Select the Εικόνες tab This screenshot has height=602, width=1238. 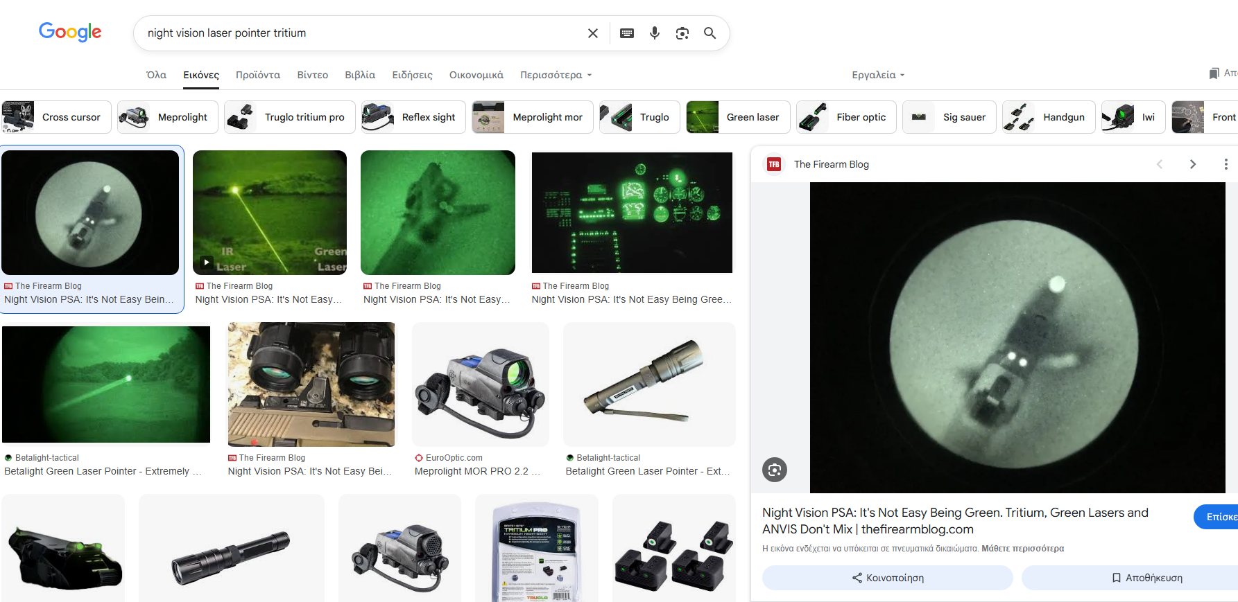(201, 75)
